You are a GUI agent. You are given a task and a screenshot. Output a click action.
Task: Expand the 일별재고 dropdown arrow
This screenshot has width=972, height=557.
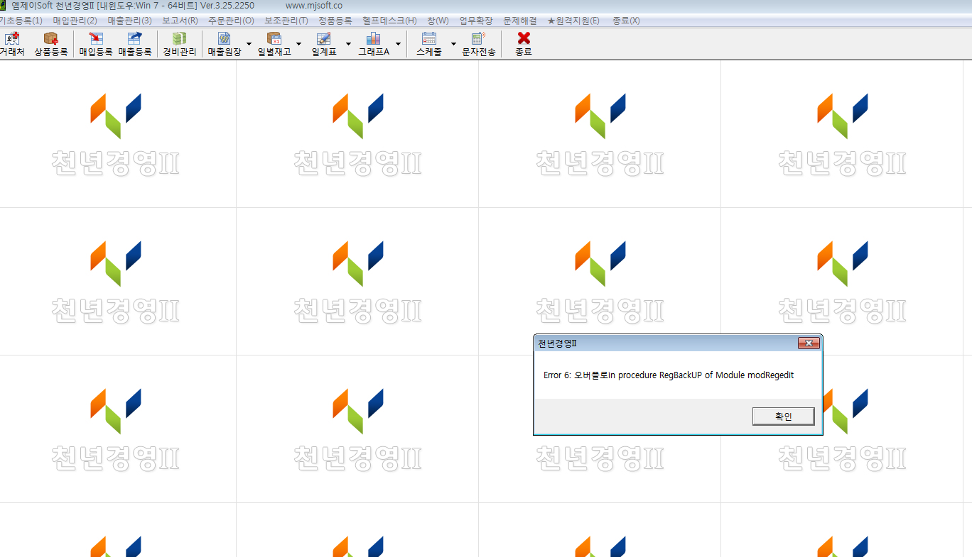coord(298,44)
